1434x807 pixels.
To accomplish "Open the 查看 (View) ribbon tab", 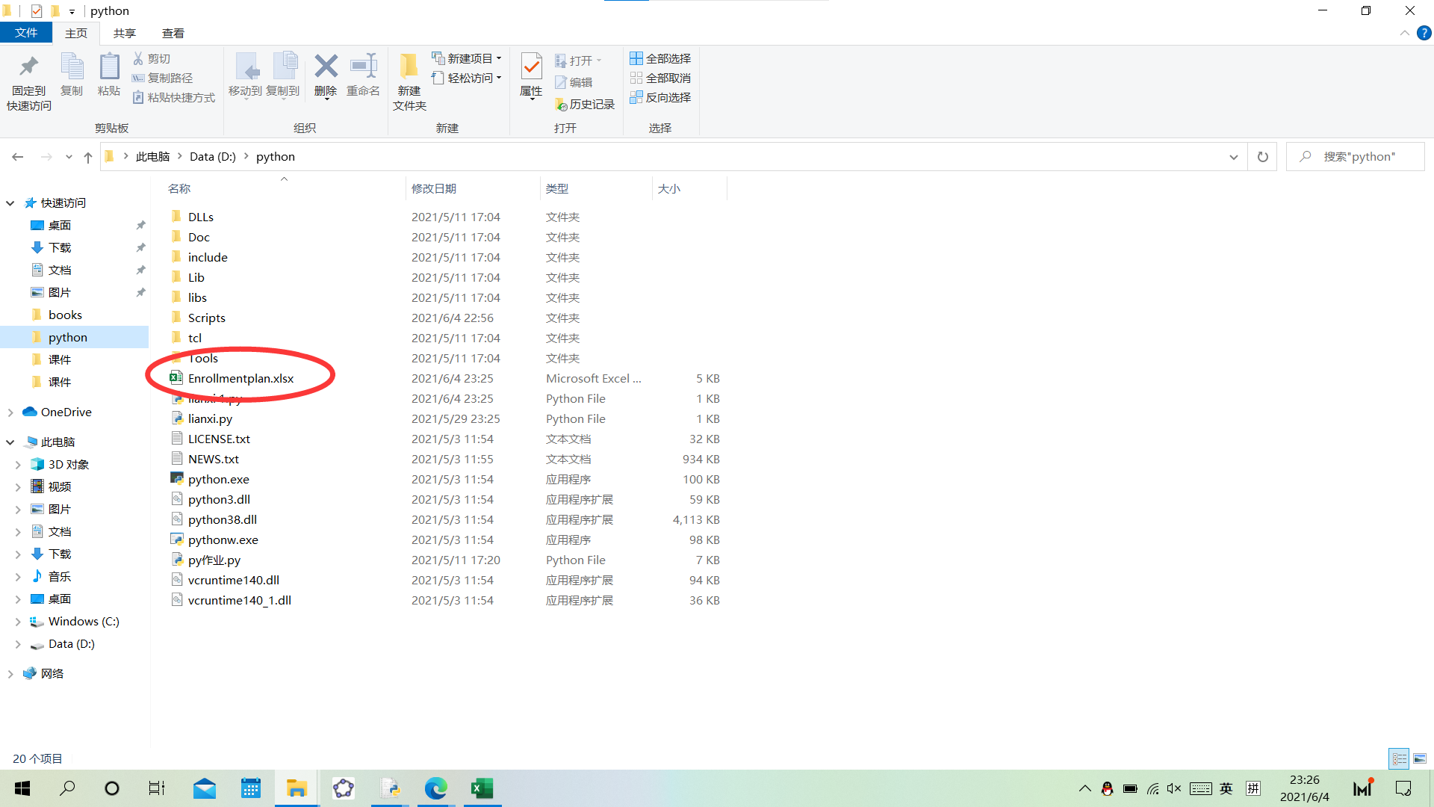I will tap(173, 33).
